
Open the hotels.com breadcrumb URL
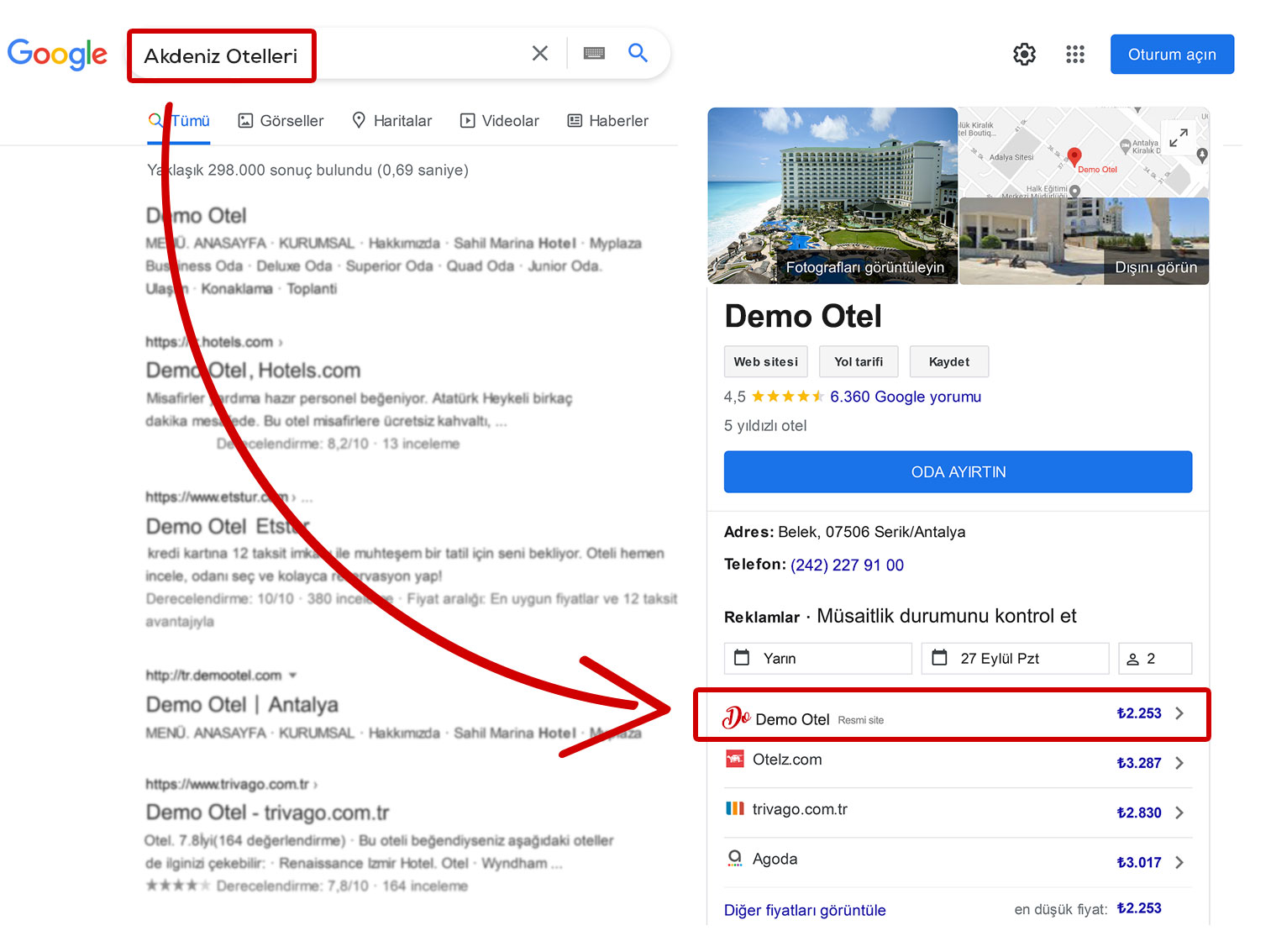pyautogui.click(x=214, y=342)
